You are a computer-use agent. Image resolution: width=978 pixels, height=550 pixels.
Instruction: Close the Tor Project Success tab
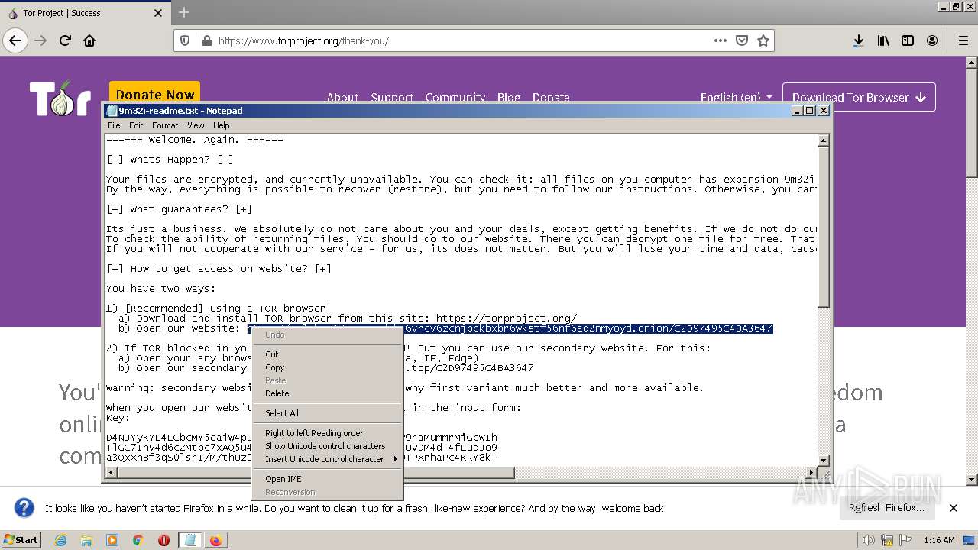[158, 13]
